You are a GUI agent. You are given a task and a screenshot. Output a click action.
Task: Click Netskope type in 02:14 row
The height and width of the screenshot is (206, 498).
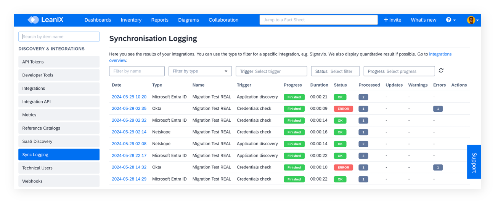[x=161, y=132]
